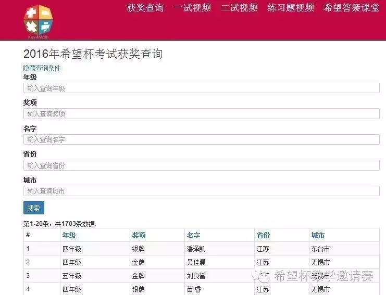Screen dimensions: 386x295
Task: Focus the 输入查询名字 input field
Action: [202, 139]
